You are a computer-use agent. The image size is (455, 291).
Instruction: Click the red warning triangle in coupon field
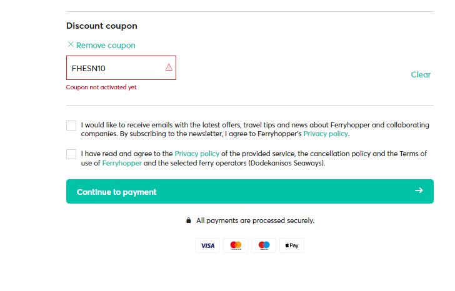pyautogui.click(x=169, y=67)
